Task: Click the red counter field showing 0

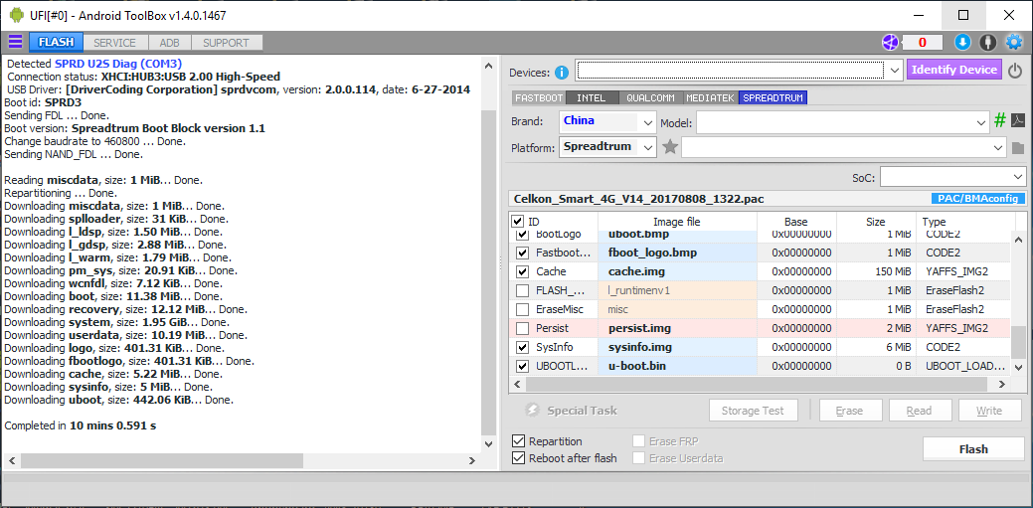Action: tap(922, 43)
